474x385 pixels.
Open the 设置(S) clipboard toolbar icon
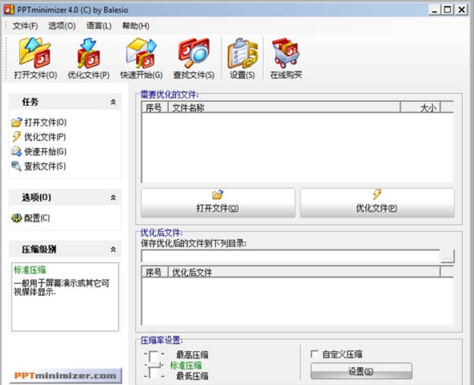click(242, 59)
